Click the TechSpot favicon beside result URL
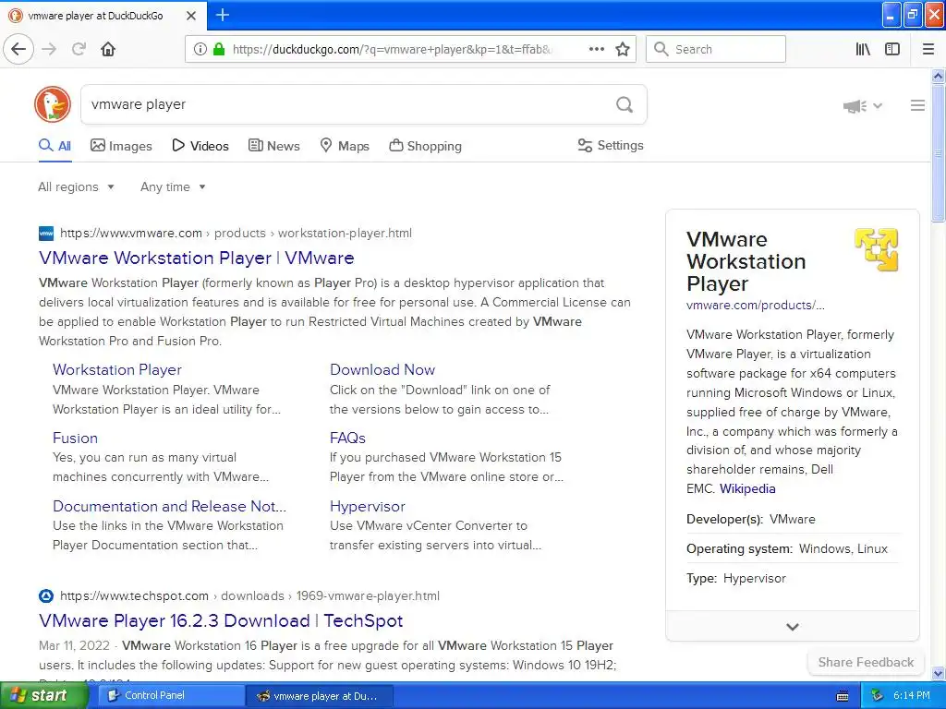Image resolution: width=946 pixels, height=709 pixels. pos(46,596)
